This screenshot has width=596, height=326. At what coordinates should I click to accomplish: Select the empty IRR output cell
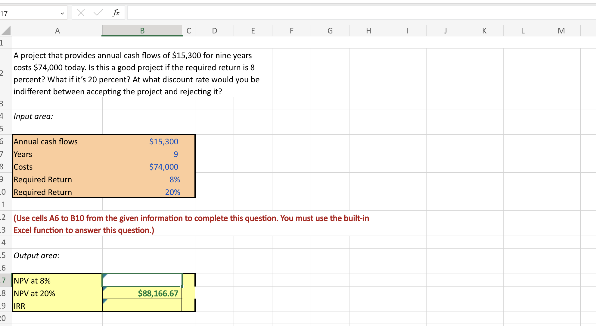142,306
